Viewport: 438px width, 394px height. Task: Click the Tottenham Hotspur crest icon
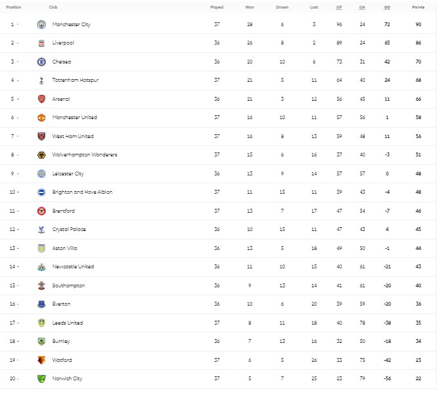click(x=42, y=81)
